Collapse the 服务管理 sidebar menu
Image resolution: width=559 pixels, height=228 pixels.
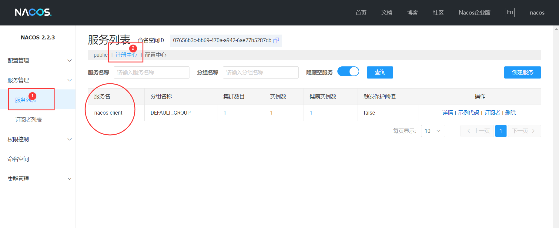(38, 80)
